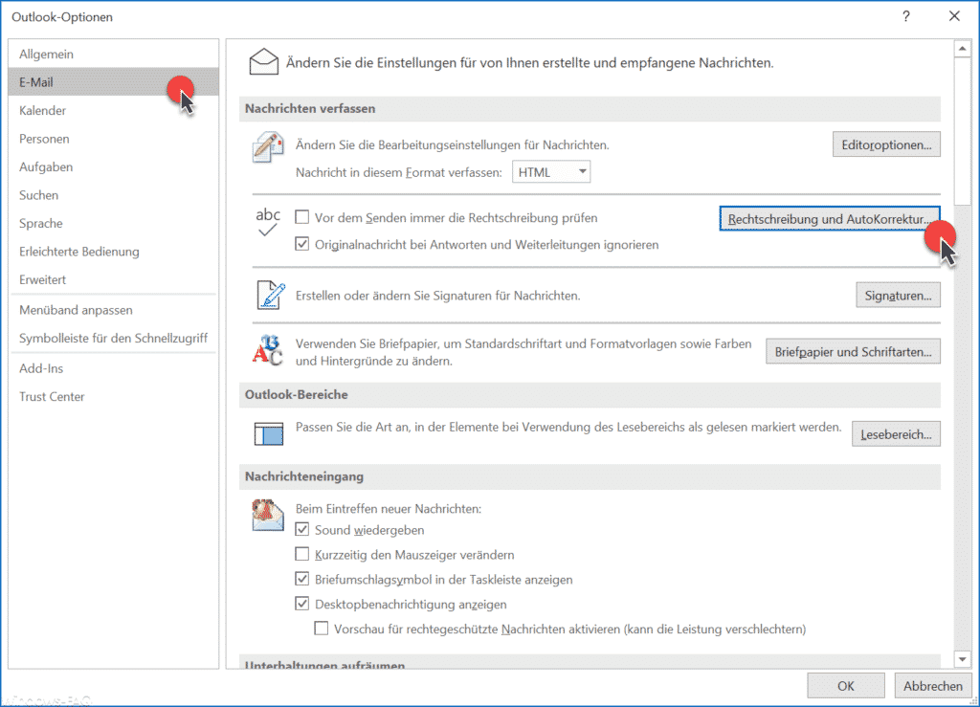The image size is (980, 707).
Task: Click the Lesebereich button
Action: pyautogui.click(x=896, y=434)
